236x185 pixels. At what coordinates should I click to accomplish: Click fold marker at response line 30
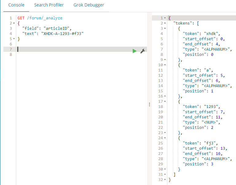click(x=165, y=169)
